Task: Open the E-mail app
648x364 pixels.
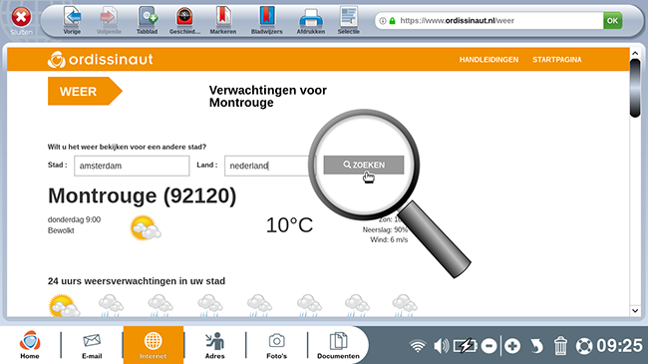Action: 92,346
